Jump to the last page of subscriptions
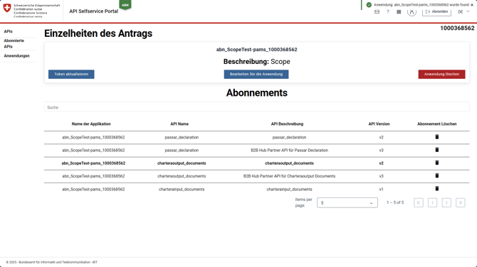Screen dimensions: 477x267 [460, 202]
